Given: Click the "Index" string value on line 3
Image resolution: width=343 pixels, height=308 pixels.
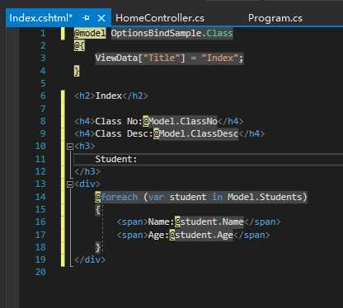Looking at the screenshot, I should coord(219,58).
